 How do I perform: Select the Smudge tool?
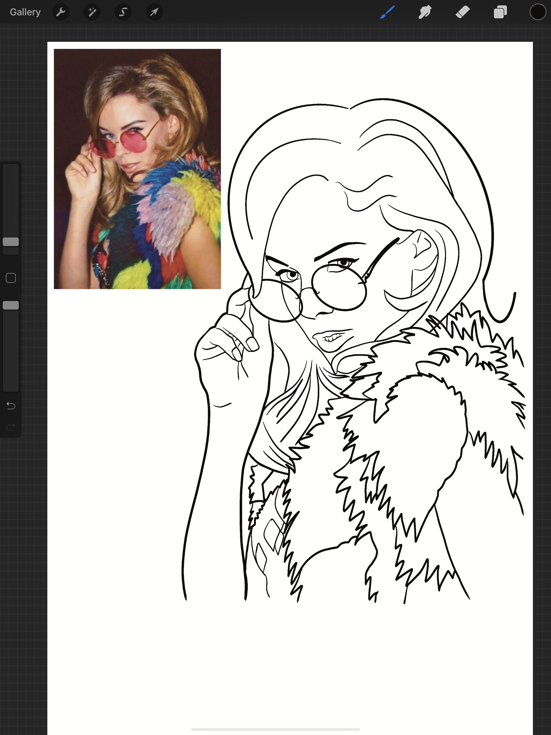[425, 12]
